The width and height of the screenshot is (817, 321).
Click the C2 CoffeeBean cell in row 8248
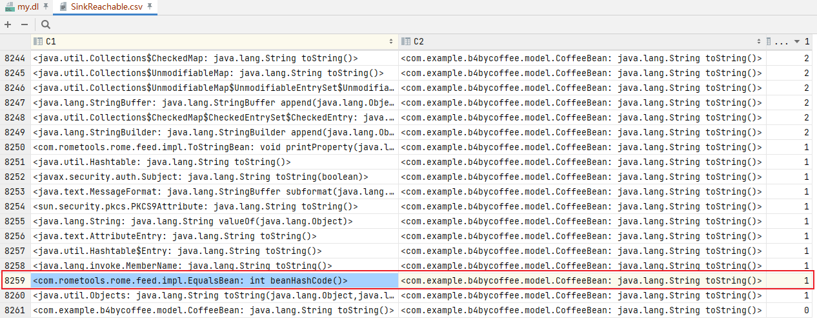tap(582, 117)
